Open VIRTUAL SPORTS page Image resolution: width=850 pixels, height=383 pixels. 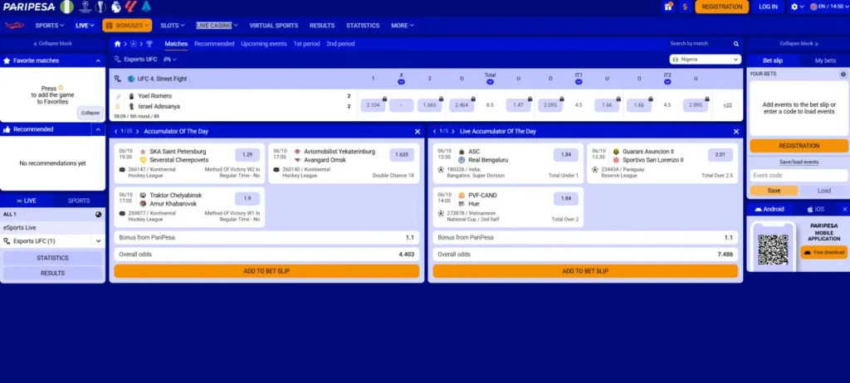[x=273, y=26]
